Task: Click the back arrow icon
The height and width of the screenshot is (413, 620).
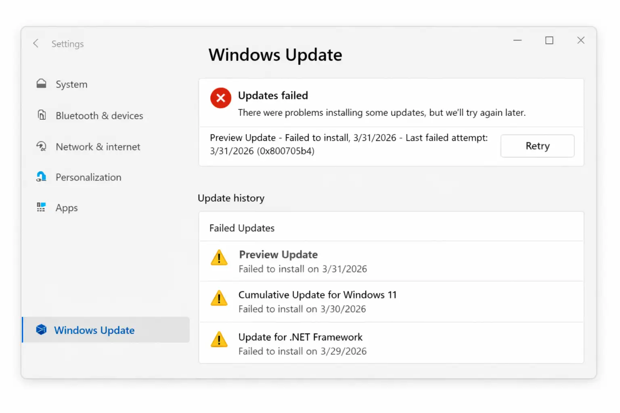Action: (x=36, y=44)
